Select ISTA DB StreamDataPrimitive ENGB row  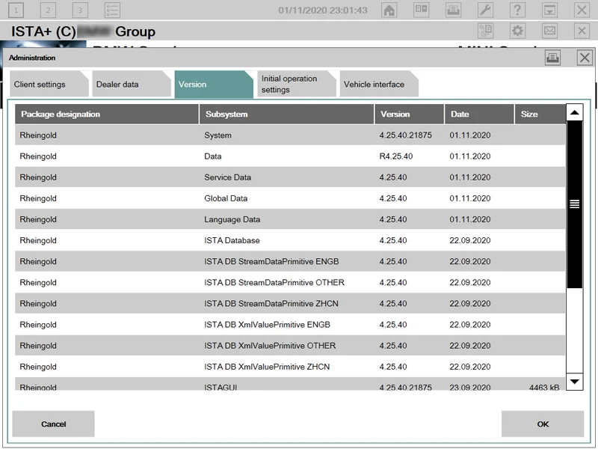290,261
